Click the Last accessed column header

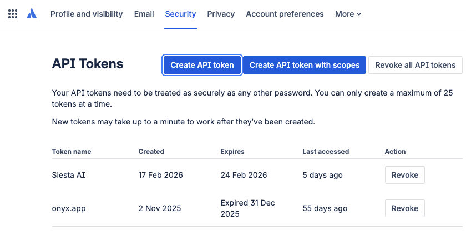coord(326,151)
